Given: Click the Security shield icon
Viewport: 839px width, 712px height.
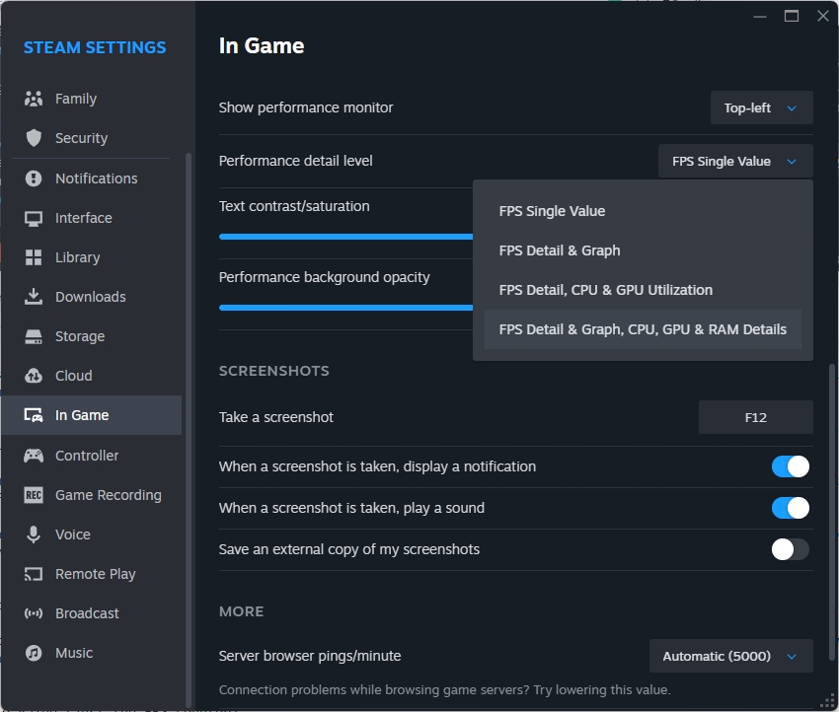Looking at the screenshot, I should 34,138.
